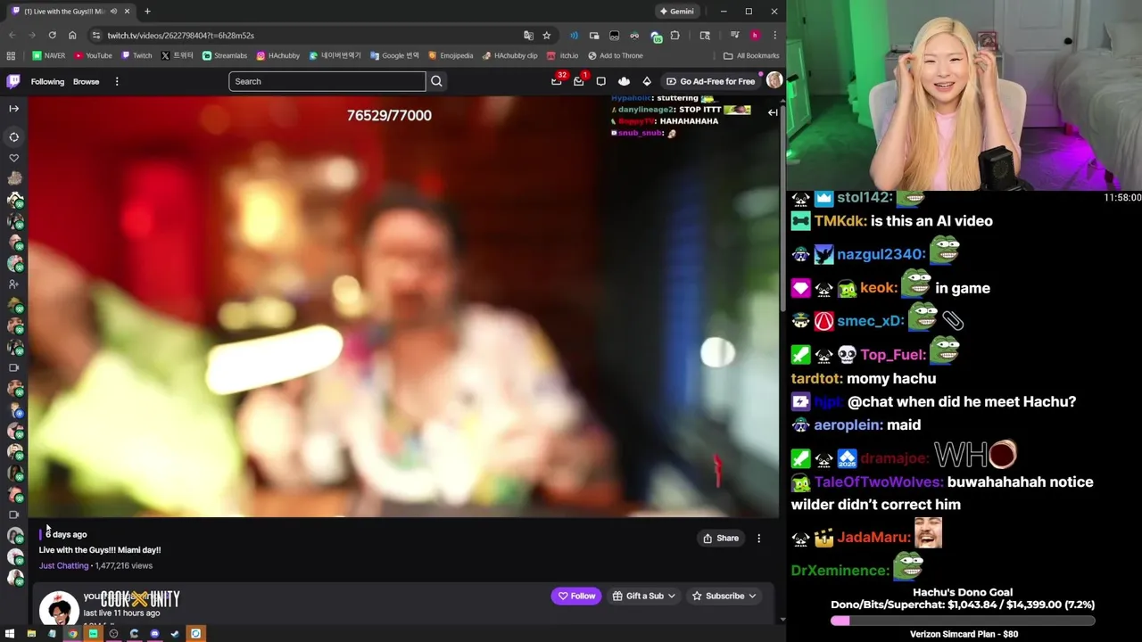Image resolution: width=1142 pixels, height=642 pixels.
Task: Open the Just Chatting category link
Action: click(x=63, y=565)
